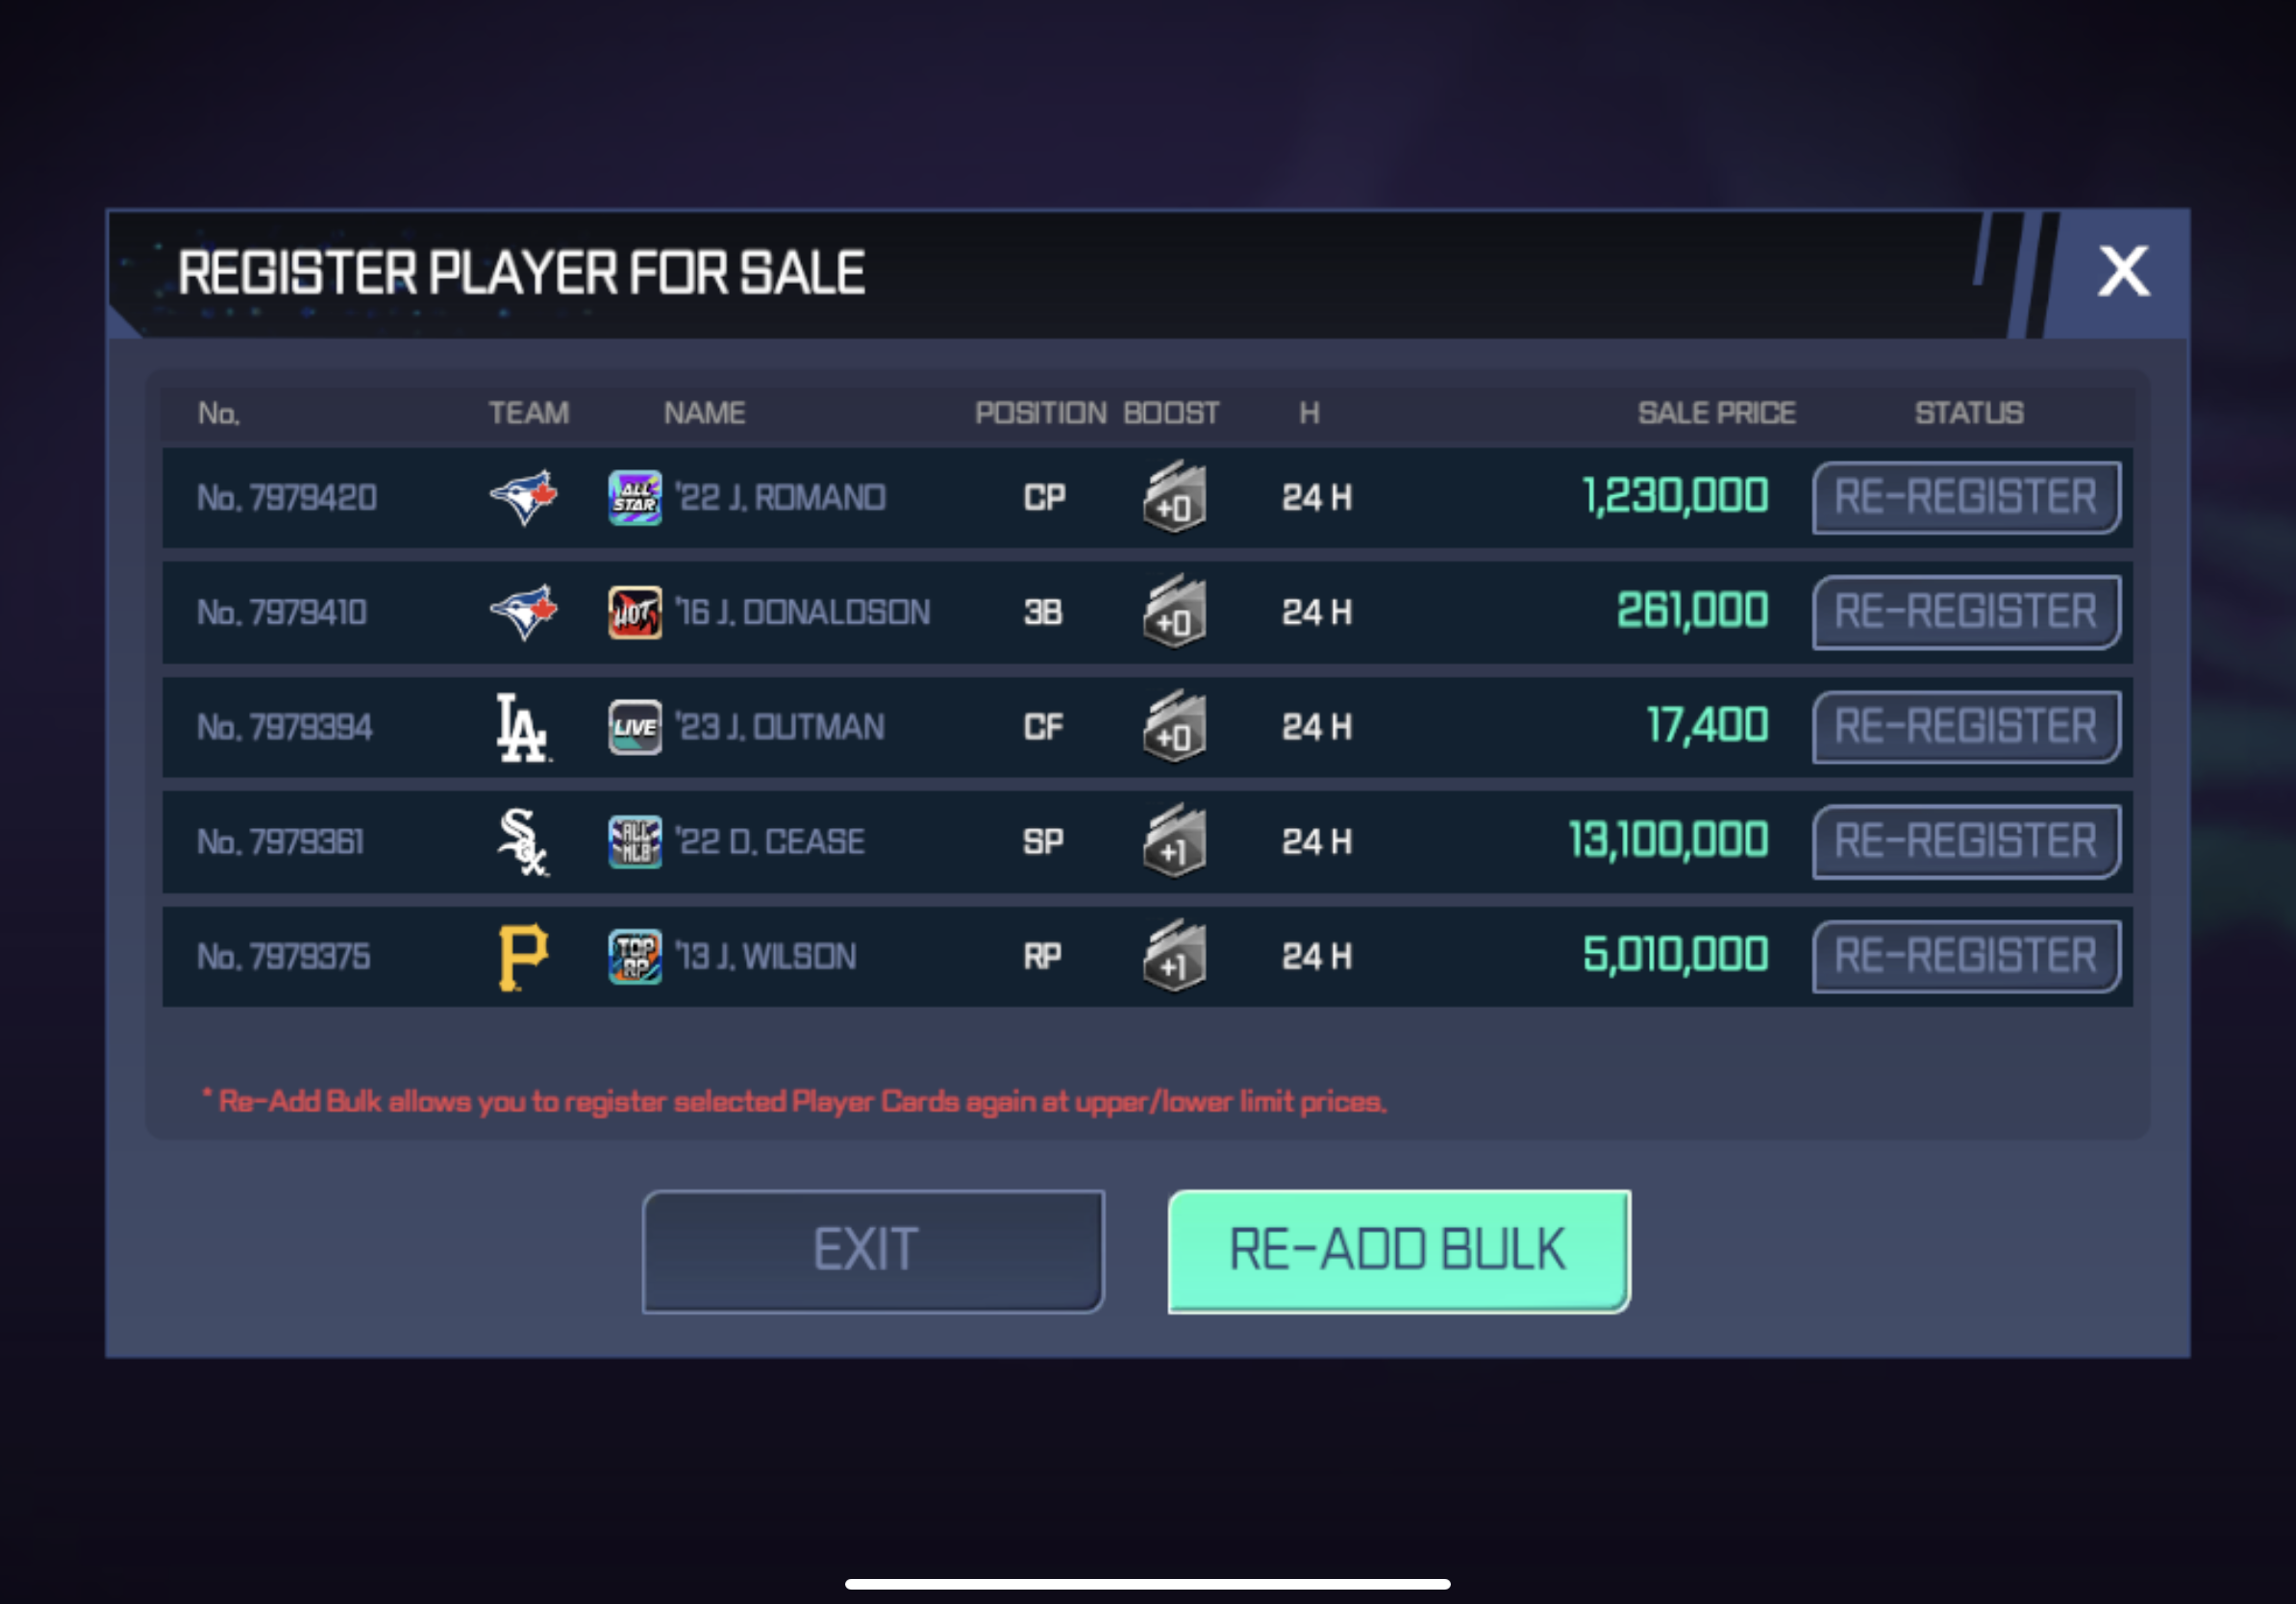Re-register the '23 J. Outman listing
The image size is (2296, 1604).
click(x=1966, y=727)
